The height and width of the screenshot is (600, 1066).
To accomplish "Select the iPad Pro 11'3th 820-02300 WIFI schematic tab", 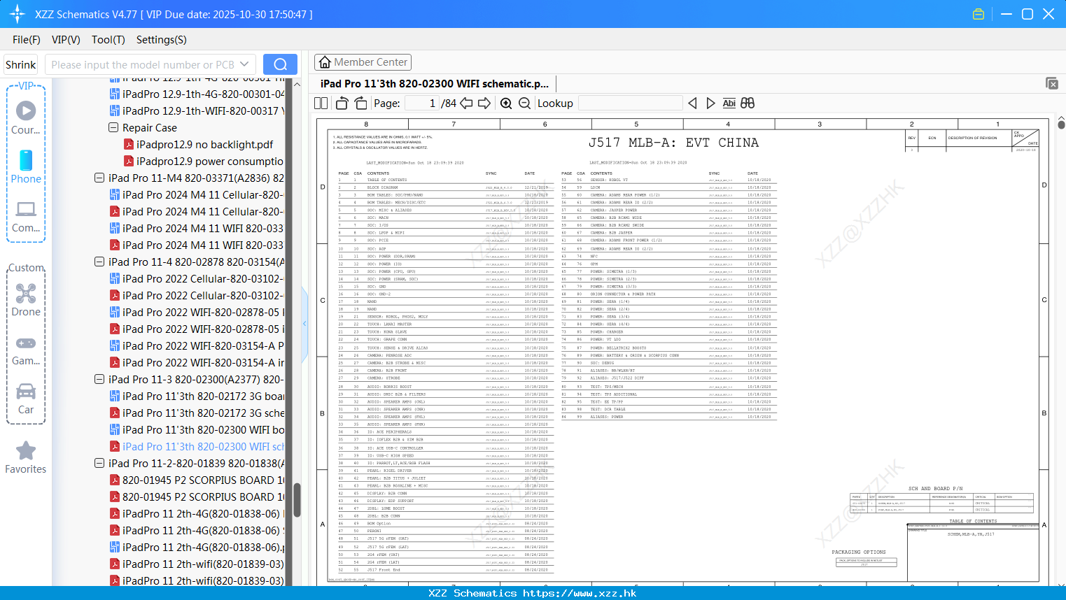I will [435, 83].
